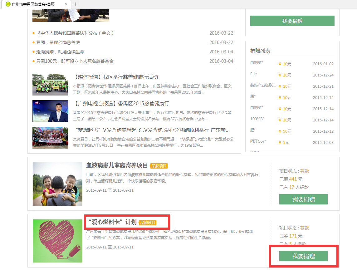Select donor 肥* in donation list
Image resolution: width=357 pixels, height=270 pixels.
253,130
